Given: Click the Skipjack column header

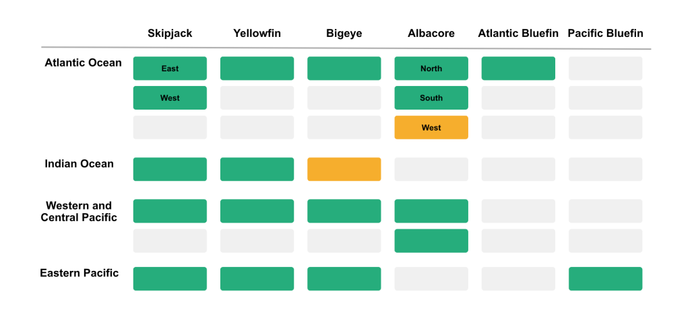Looking at the screenshot, I should coord(170,34).
